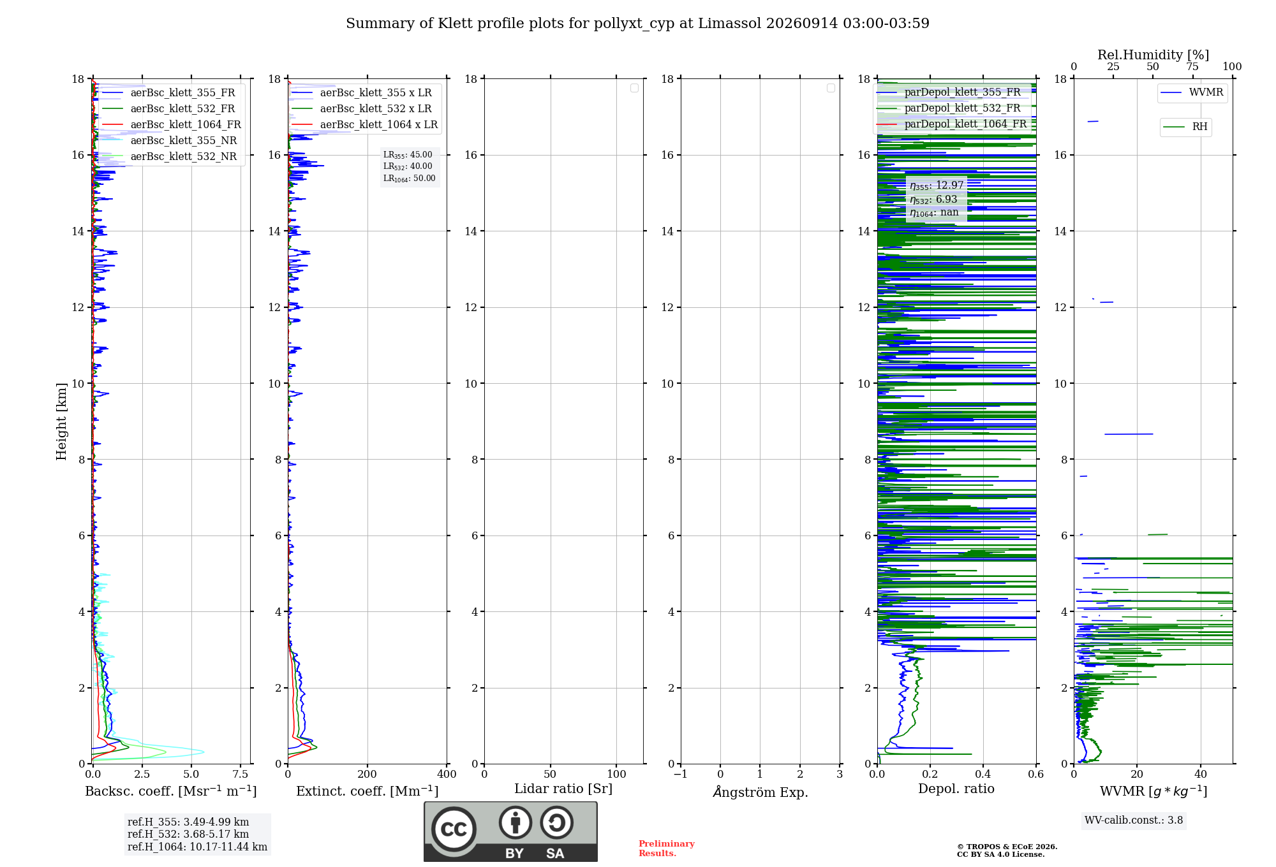1276x867 pixels.
Task: Select the aerBsc_klett_1064_FR legend entry
Action: click(172, 125)
